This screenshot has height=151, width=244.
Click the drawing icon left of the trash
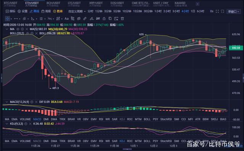(116, 19)
